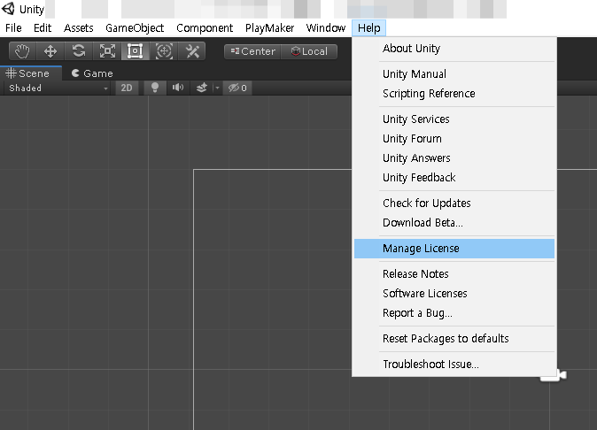Select Troubleshoot Issue...
Image resolution: width=597 pixels, height=430 pixels.
454,365
